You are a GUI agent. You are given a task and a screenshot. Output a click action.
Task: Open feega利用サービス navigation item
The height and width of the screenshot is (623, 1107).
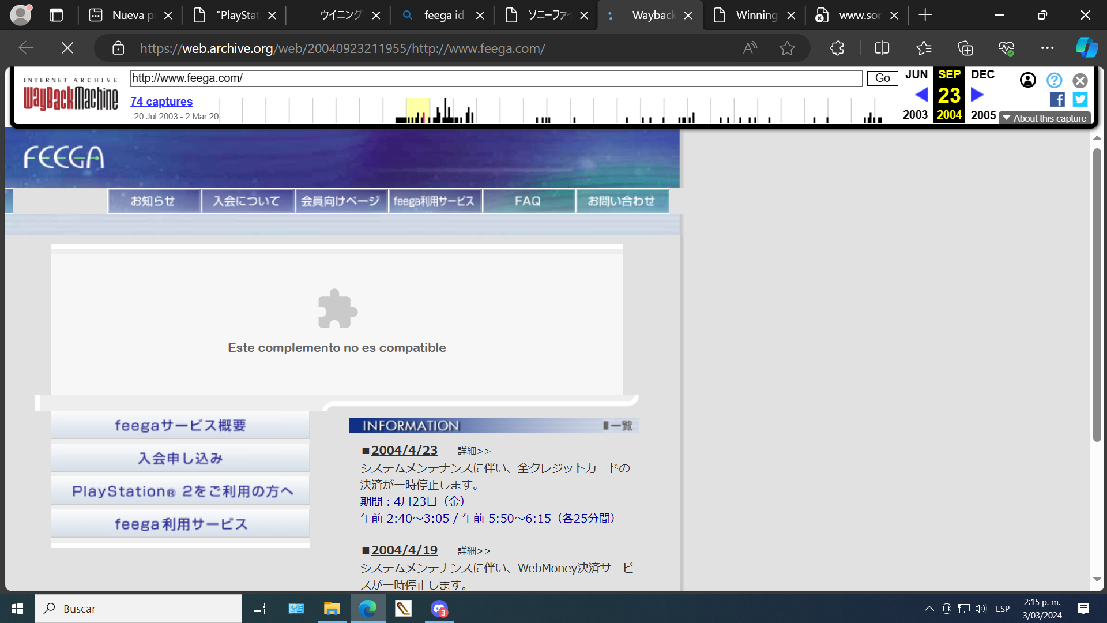point(435,201)
